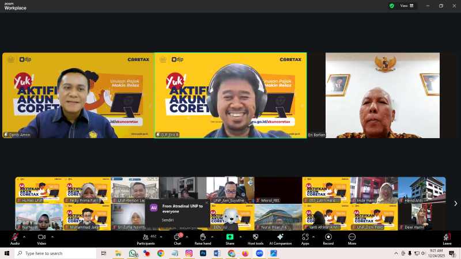Open the Chat panel
The height and width of the screenshot is (259, 461).
[177, 237]
